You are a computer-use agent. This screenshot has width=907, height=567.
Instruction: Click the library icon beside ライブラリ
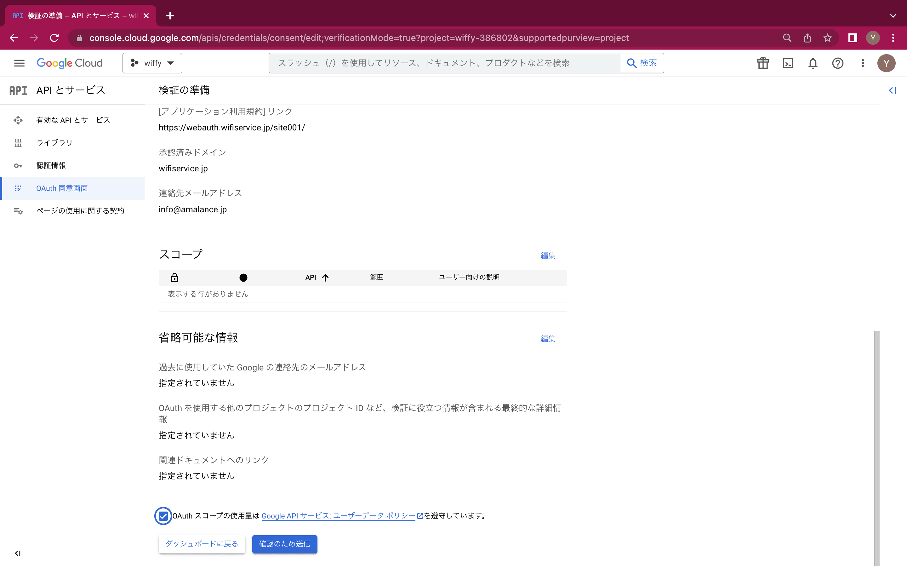[x=18, y=143]
